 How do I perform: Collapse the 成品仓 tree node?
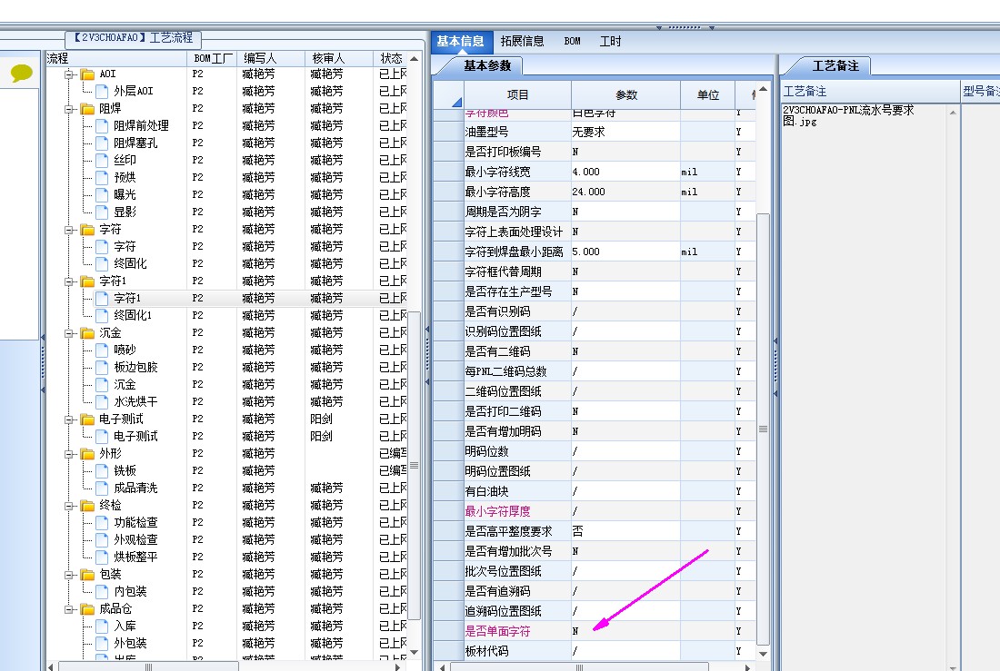(69, 609)
